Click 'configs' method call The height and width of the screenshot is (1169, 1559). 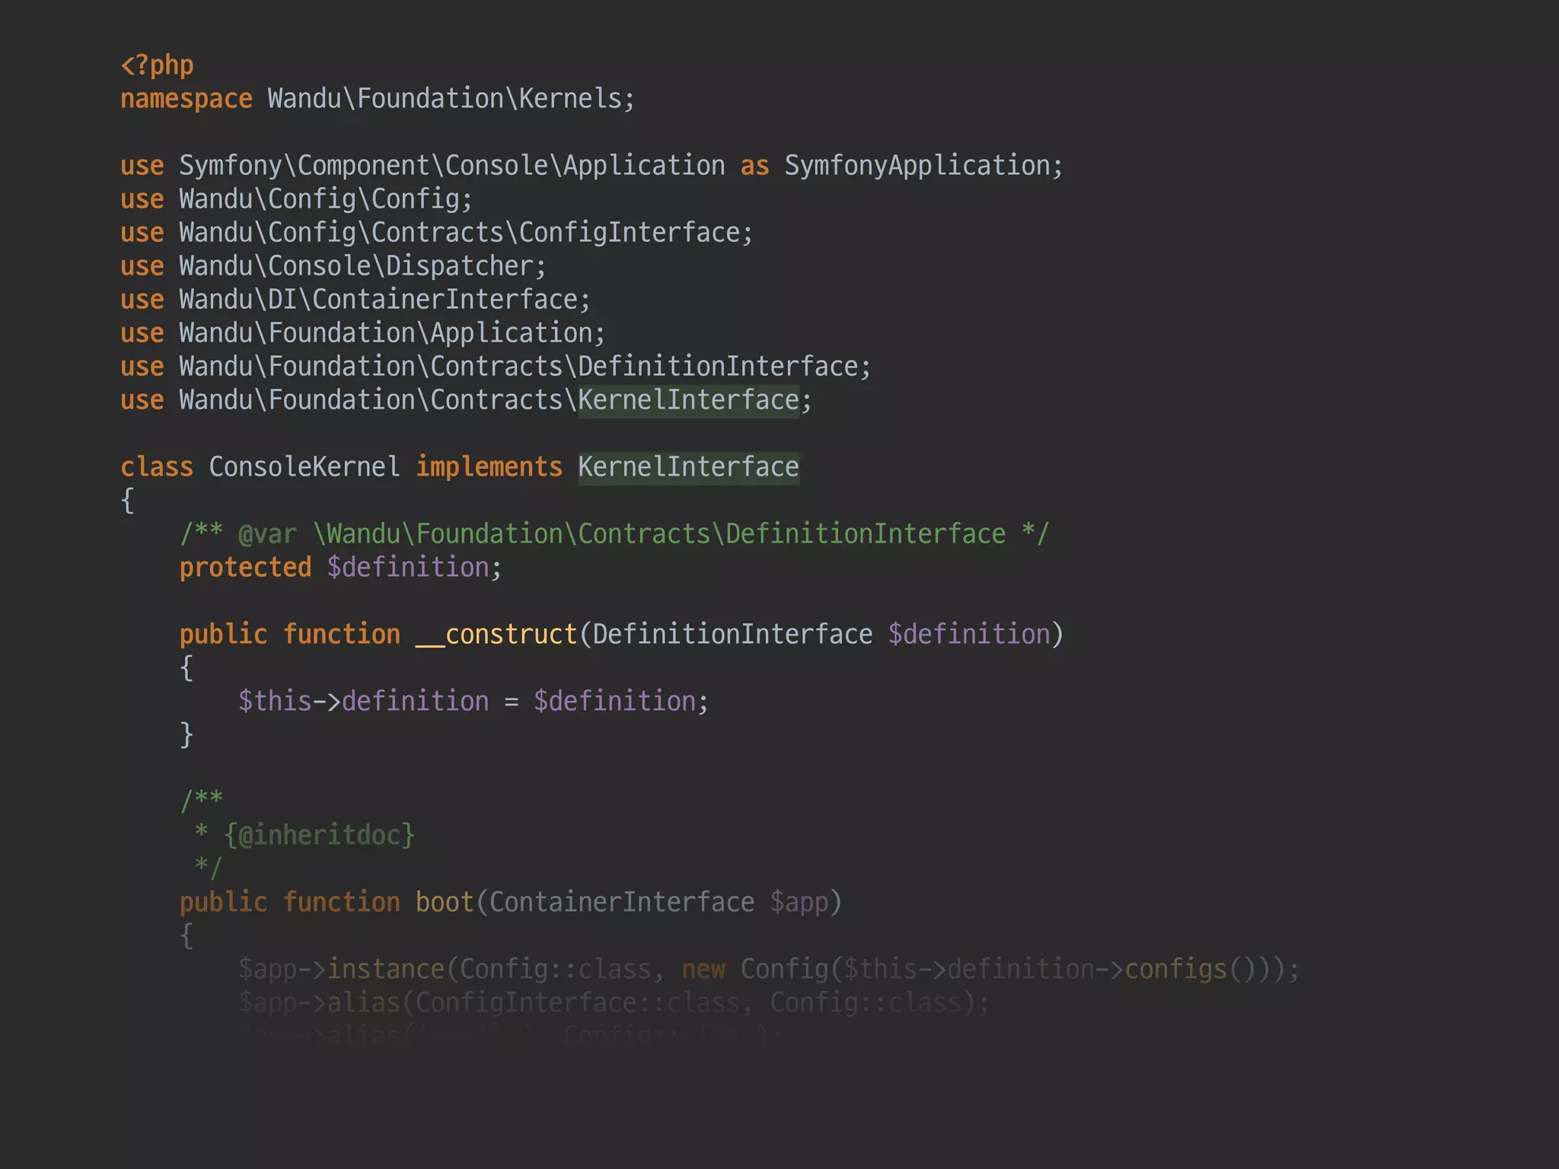pos(1176,970)
